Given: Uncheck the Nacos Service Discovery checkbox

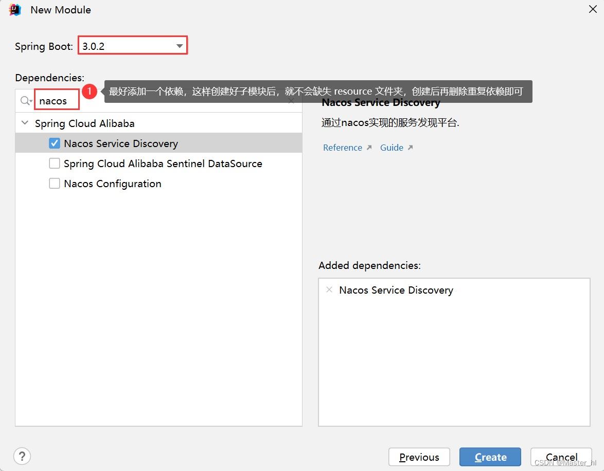Looking at the screenshot, I should tap(55, 143).
